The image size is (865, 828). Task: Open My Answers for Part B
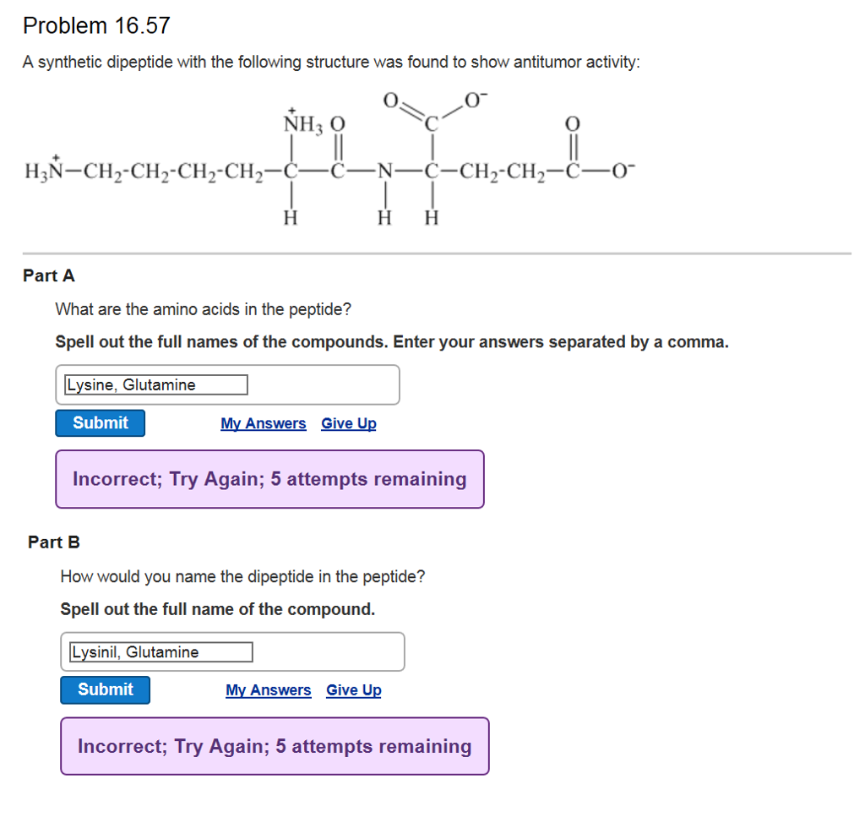click(268, 690)
